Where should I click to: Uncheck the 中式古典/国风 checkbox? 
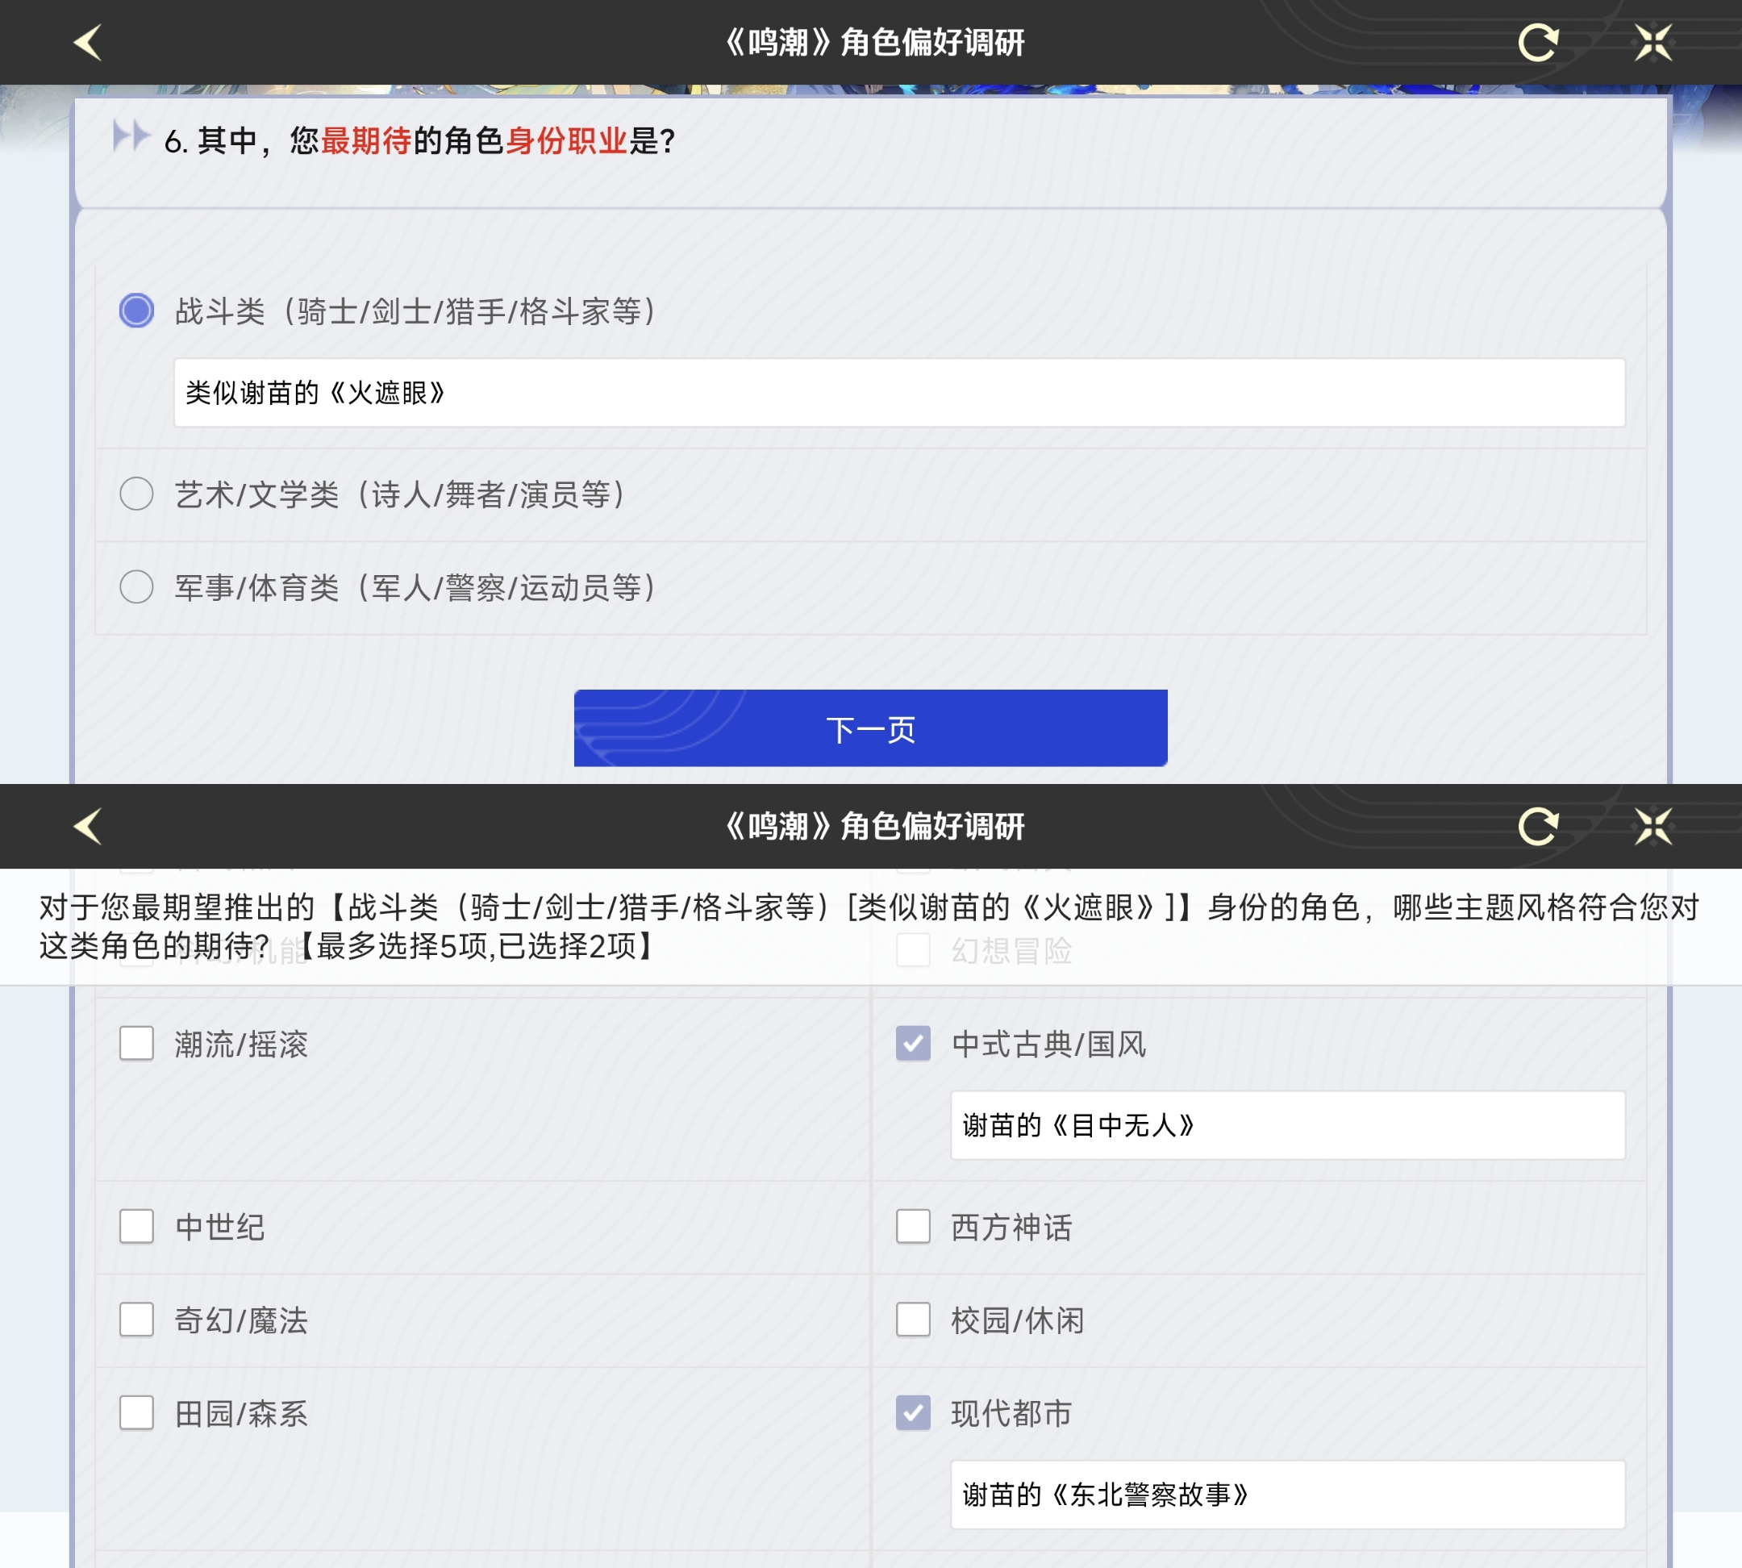click(913, 1045)
